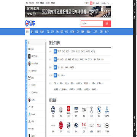Open the last navigation bar dropdown item
Image resolution: width=137 pixels, height=137 pixels.
click(107, 32)
